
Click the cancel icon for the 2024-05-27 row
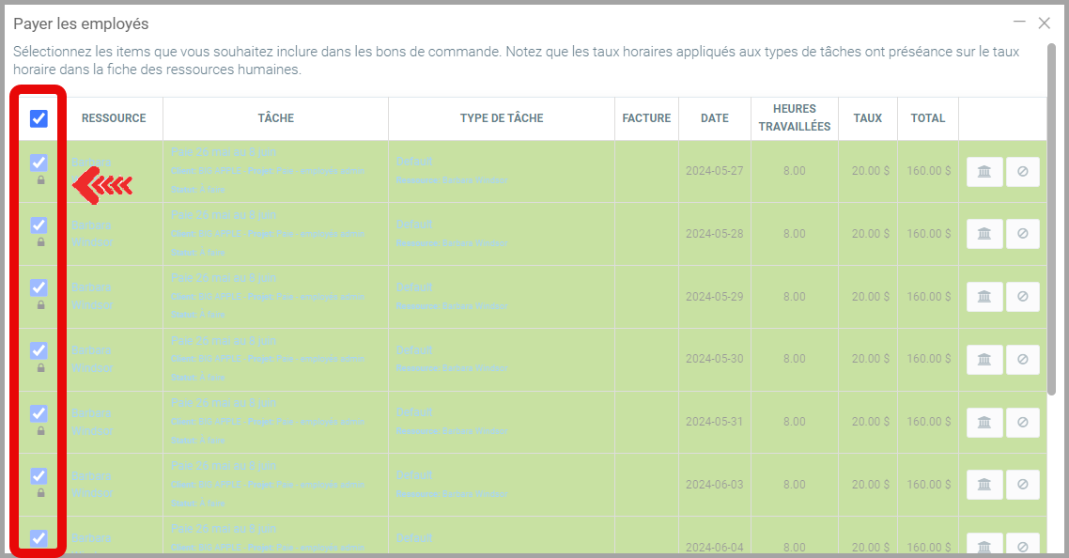tap(1022, 172)
